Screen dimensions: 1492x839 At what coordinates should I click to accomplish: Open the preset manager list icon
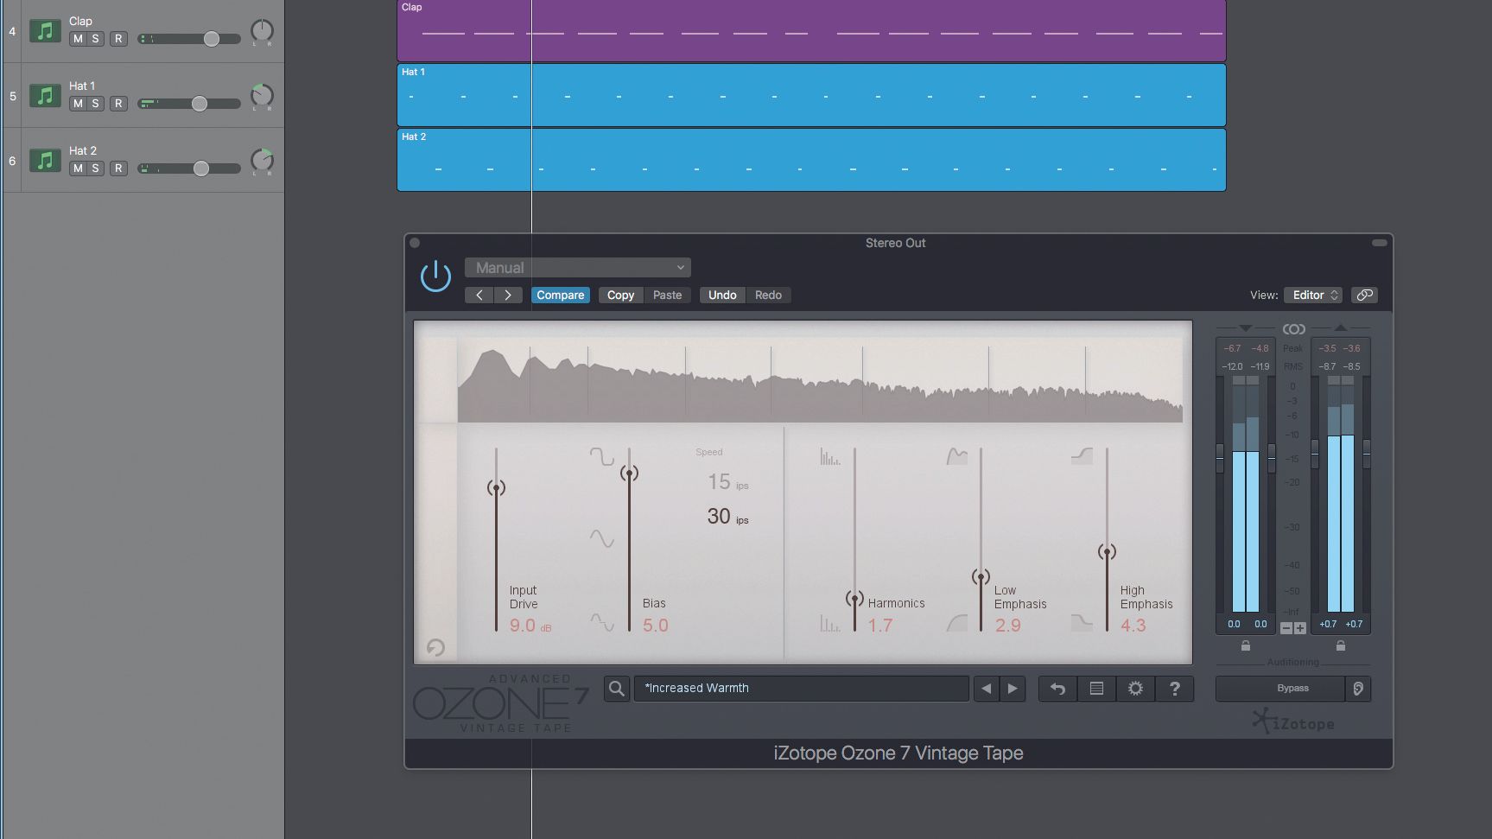click(1096, 689)
